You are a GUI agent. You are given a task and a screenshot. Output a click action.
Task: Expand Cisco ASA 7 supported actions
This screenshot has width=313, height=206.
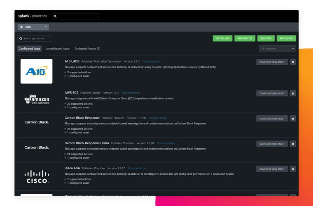[78, 179]
